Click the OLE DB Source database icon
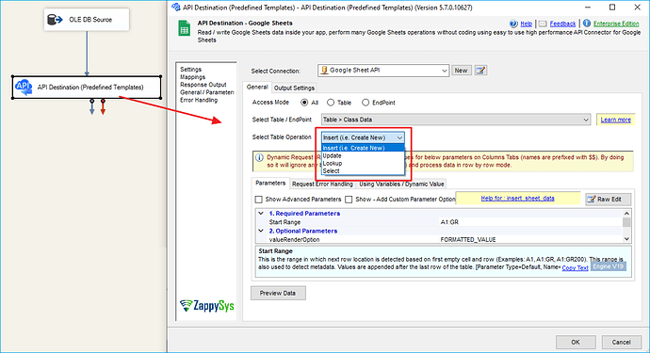This screenshot has height=353, width=650. (x=55, y=20)
